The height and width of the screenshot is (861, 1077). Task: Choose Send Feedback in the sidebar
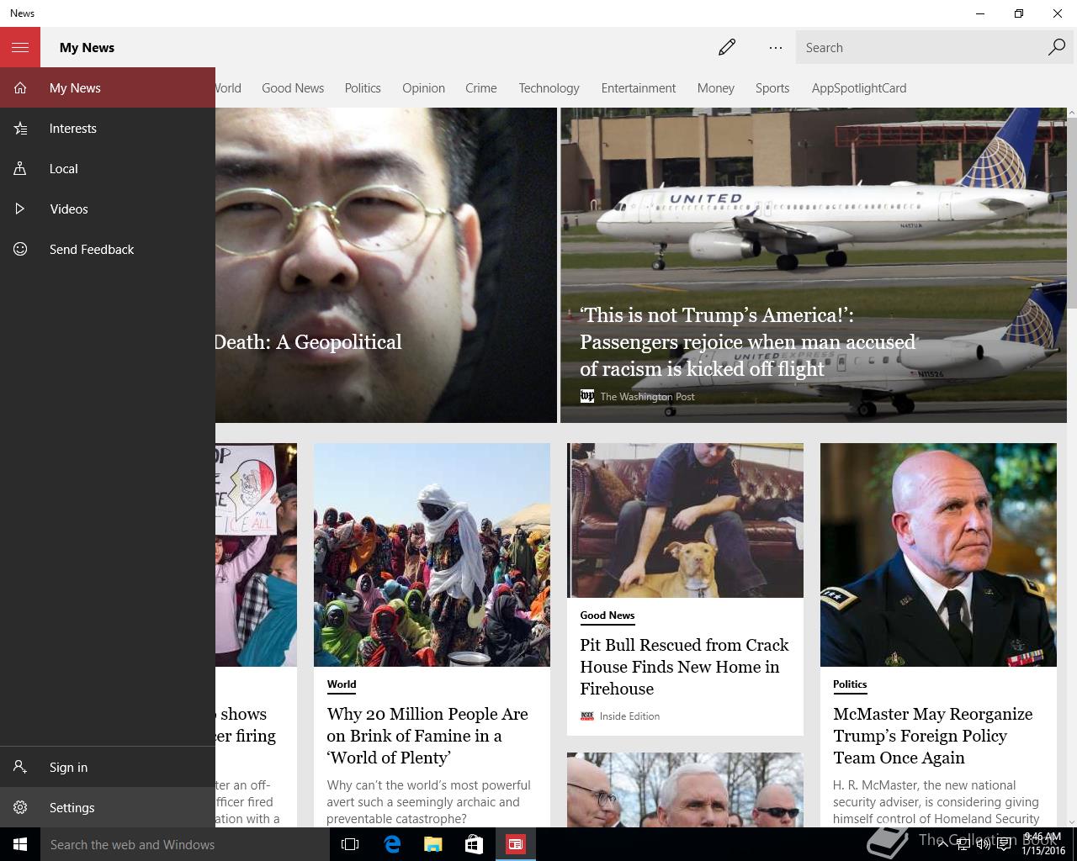108,249
